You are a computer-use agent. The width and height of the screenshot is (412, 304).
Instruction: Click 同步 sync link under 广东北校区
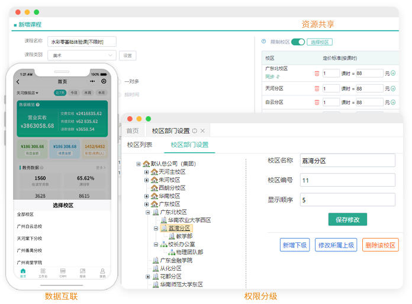272,76
